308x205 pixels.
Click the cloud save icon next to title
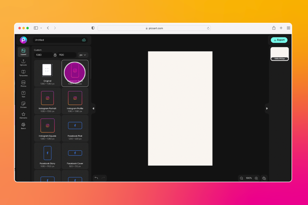[x=84, y=40]
